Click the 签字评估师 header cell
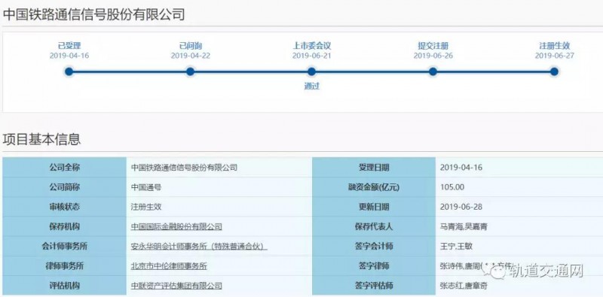603x297 pixels. (x=374, y=286)
